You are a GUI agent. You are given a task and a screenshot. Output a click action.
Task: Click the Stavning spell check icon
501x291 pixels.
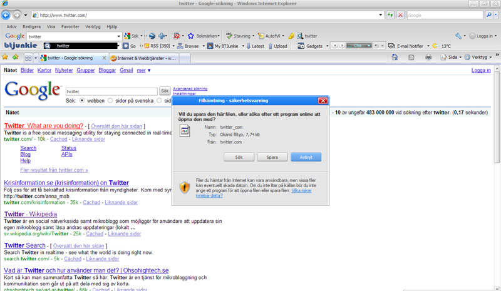(229, 36)
